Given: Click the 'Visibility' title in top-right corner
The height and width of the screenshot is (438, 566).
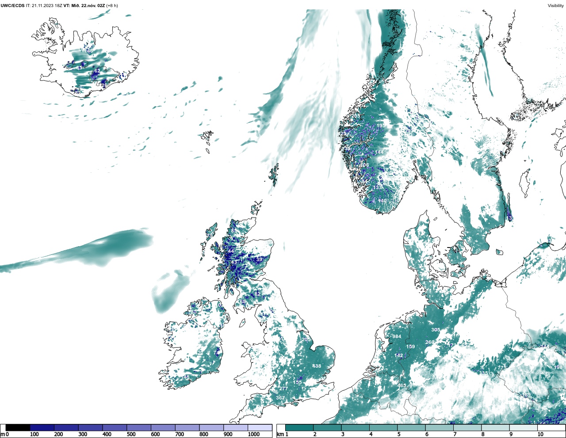Looking at the screenshot, I should point(556,5).
